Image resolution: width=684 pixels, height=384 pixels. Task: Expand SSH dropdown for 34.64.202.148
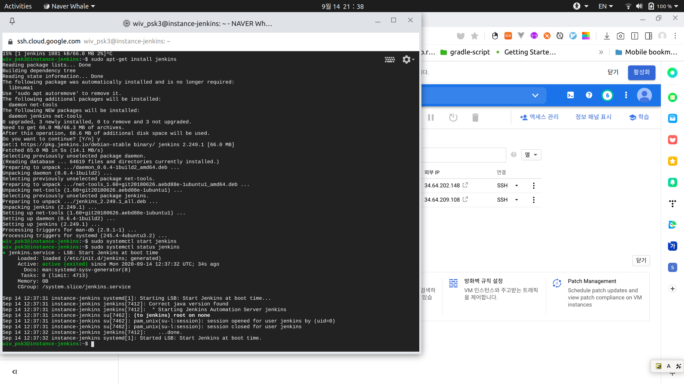coord(517,186)
